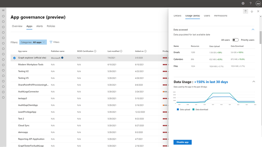Sort by Publisher name column header
Screen dimensions: 262x147
(x=58, y=51)
